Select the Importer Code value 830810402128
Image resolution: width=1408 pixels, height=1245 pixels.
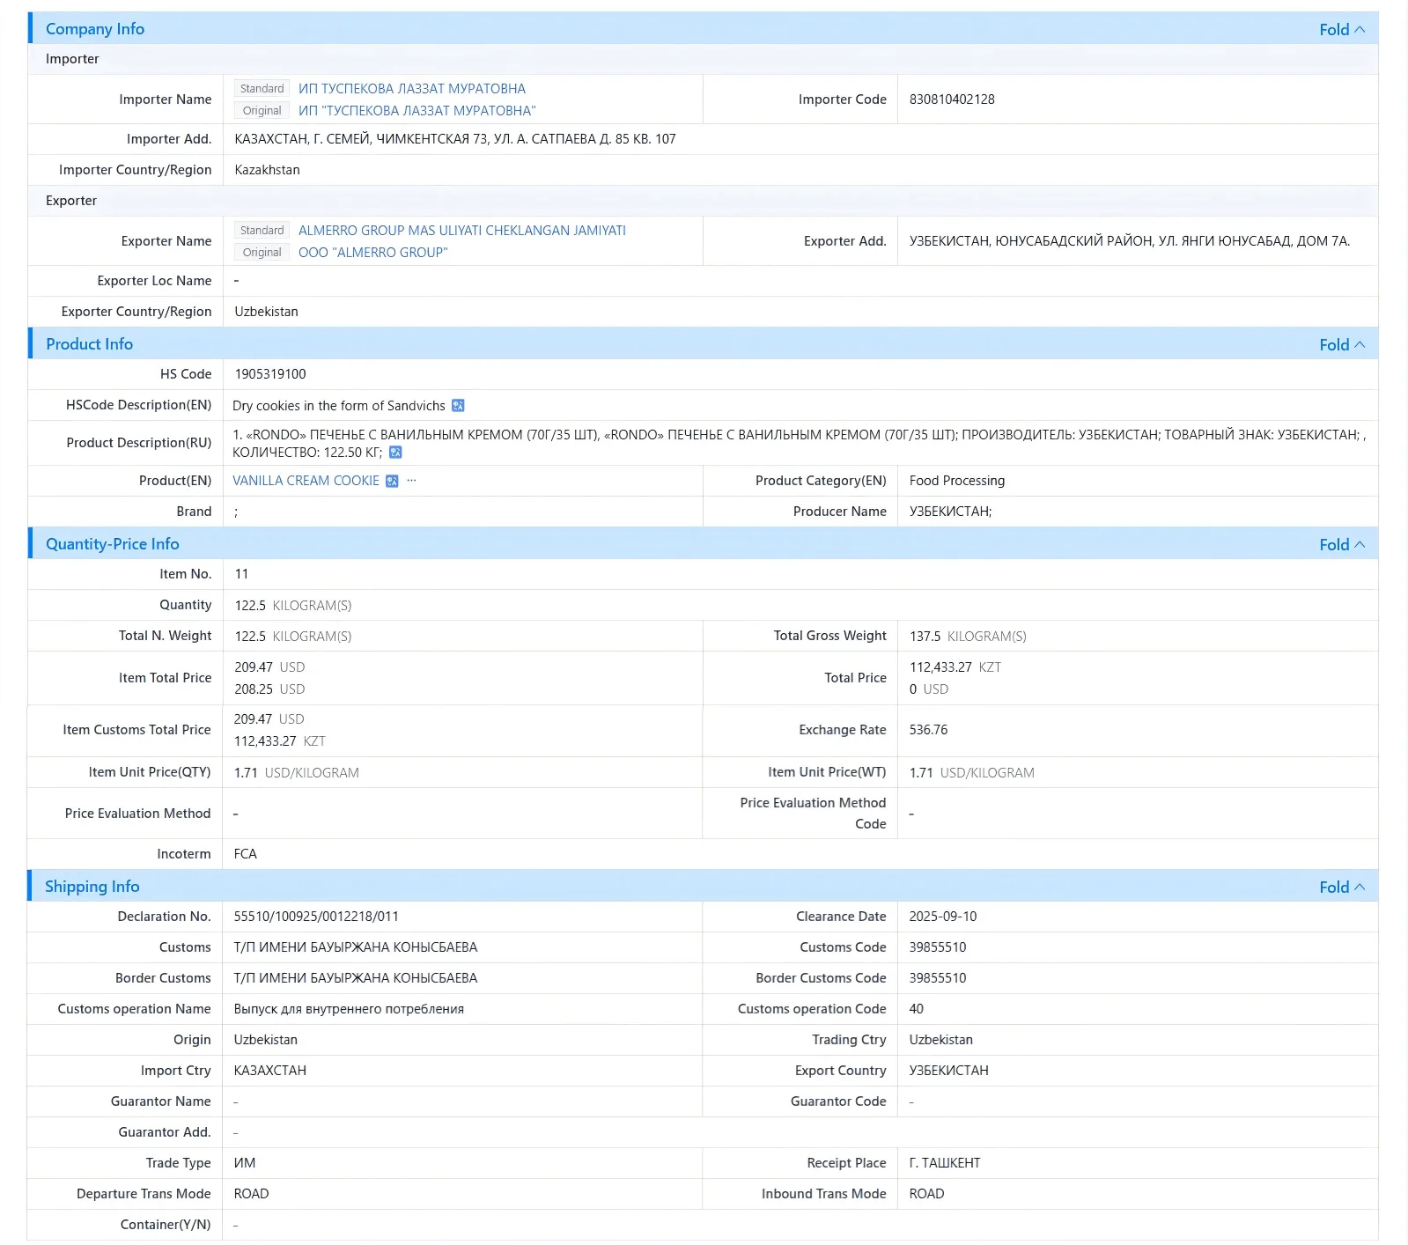952,99
